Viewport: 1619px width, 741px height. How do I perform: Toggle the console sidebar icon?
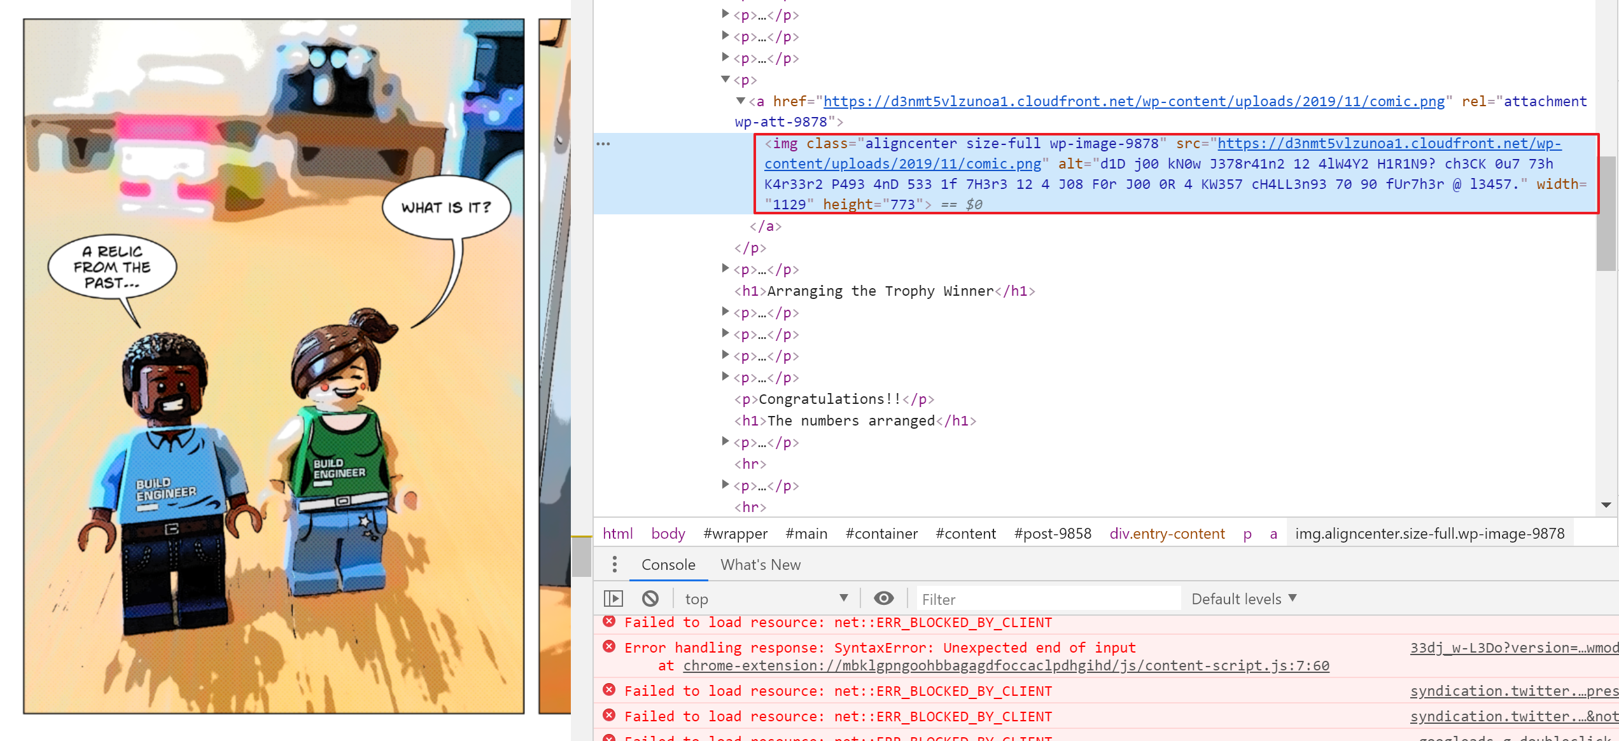point(613,599)
